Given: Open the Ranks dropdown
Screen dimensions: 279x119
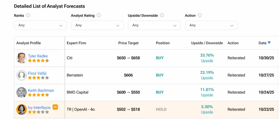Looking at the screenshot, I should (x=40, y=25).
